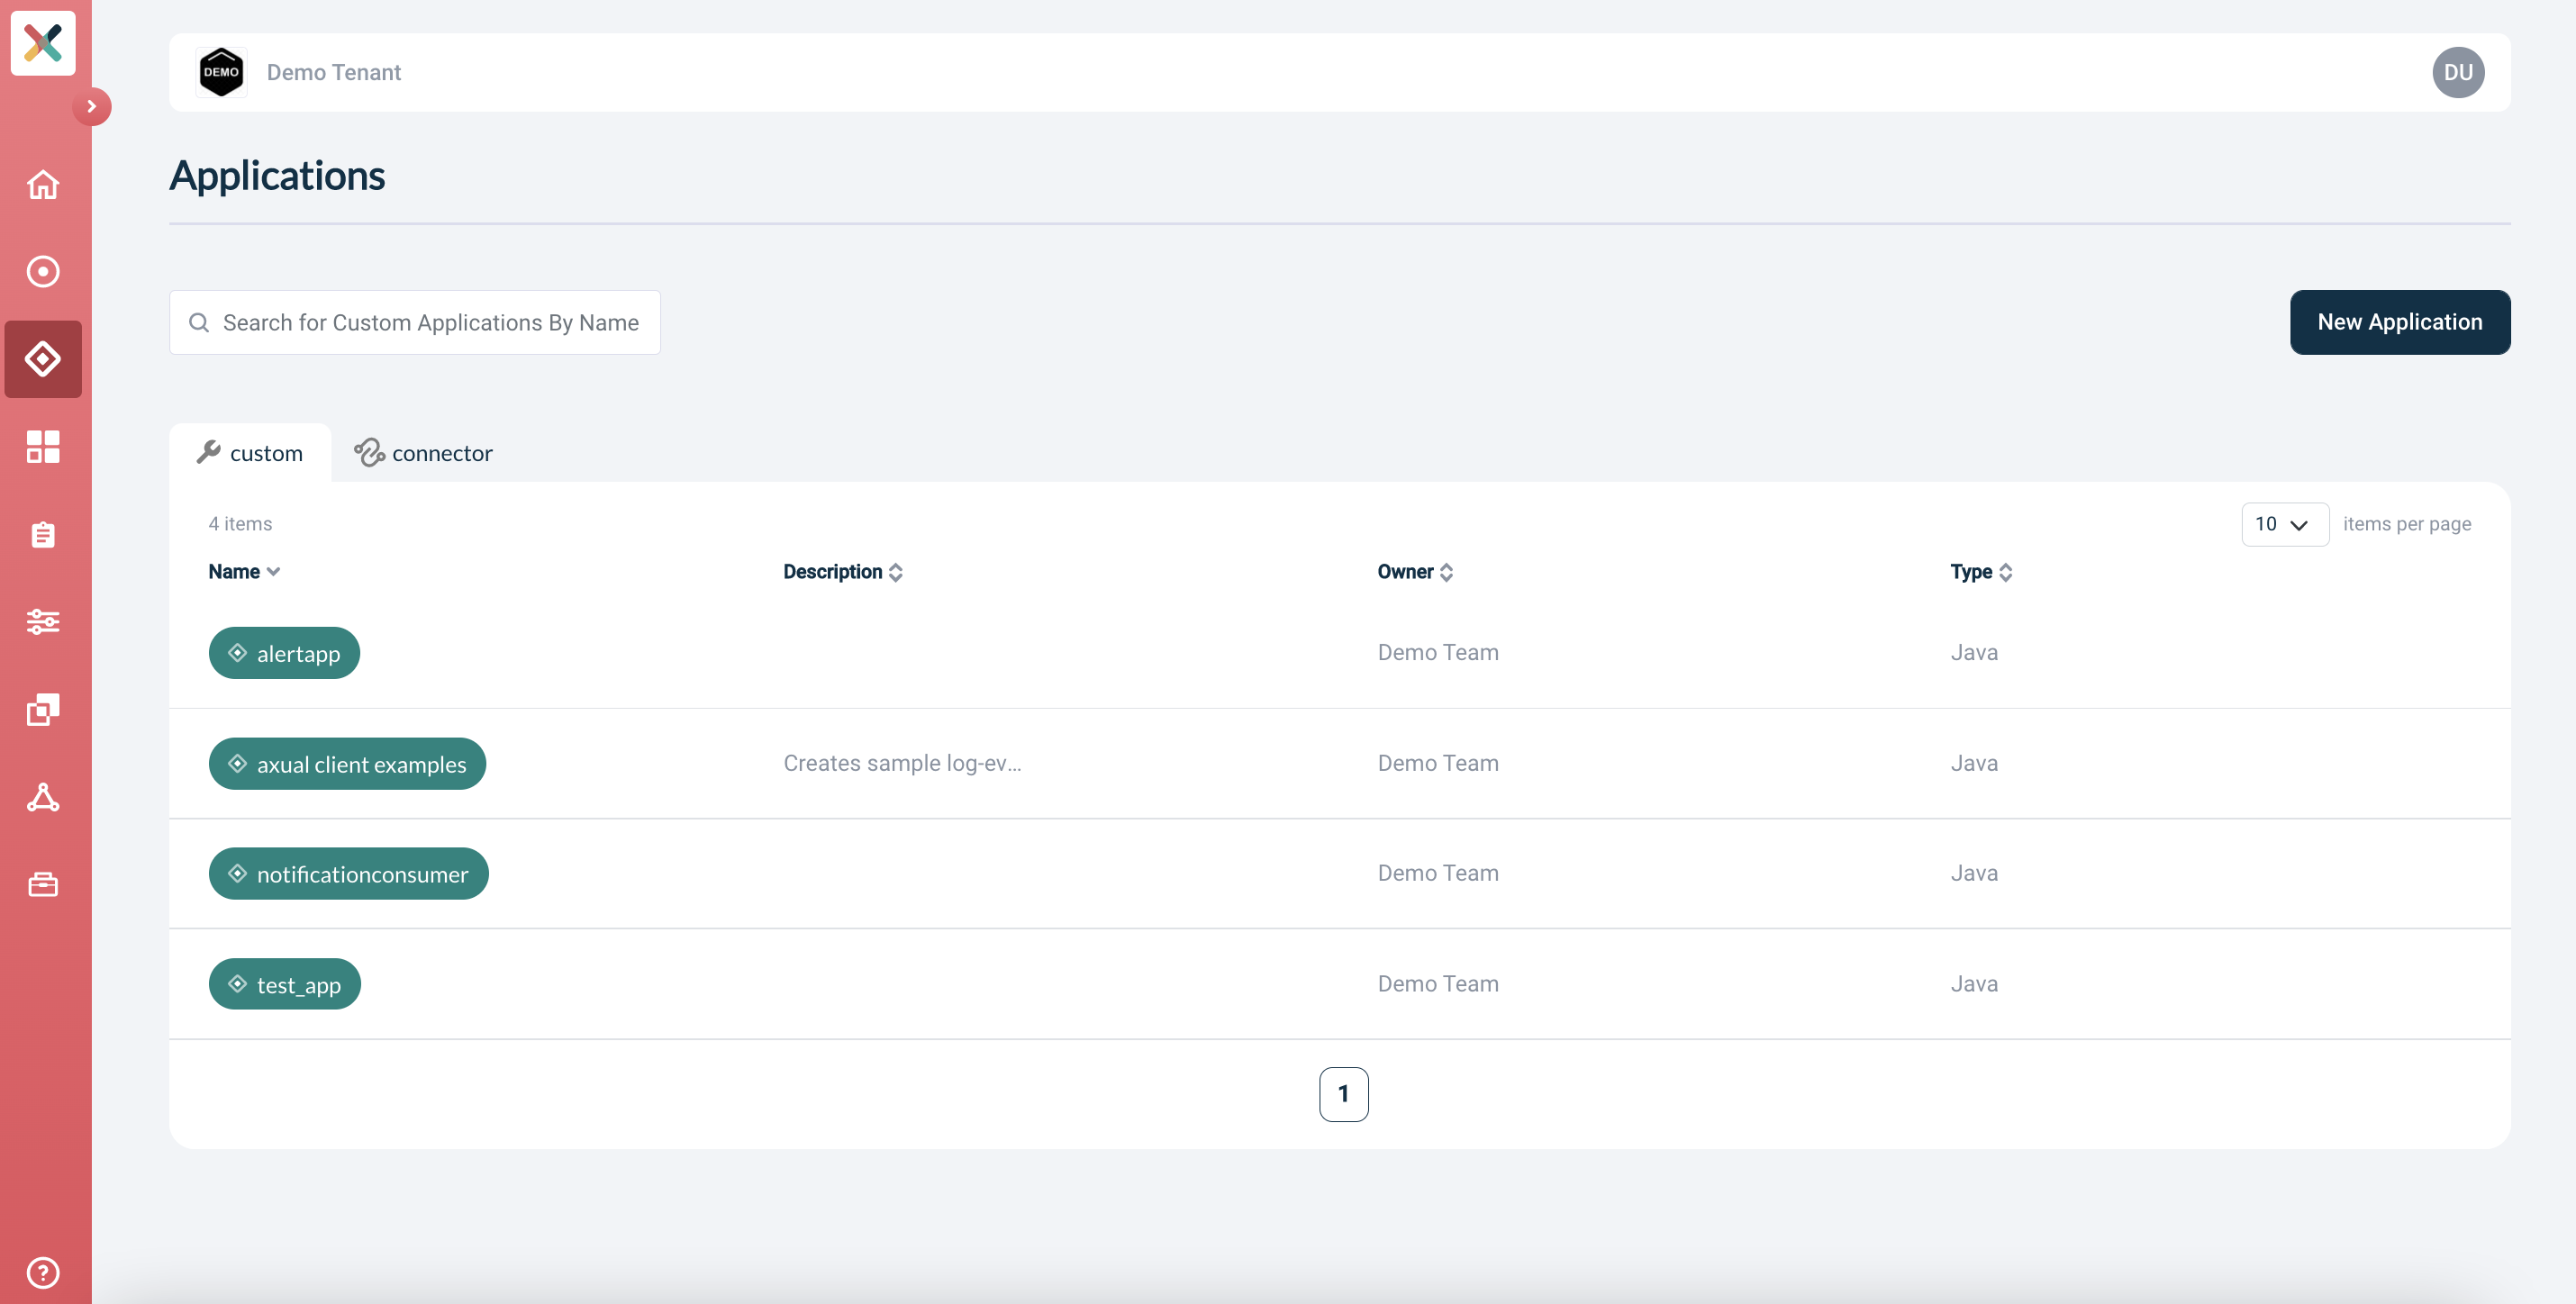This screenshot has height=1304, width=2576.
Task: Open the triangle network sidebar icon
Action: 43,797
